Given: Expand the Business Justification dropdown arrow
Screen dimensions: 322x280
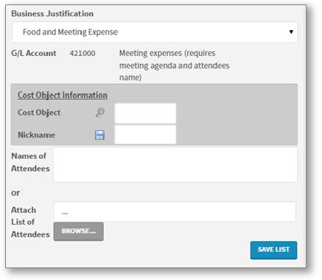Looking at the screenshot, I should [x=291, y=32].
